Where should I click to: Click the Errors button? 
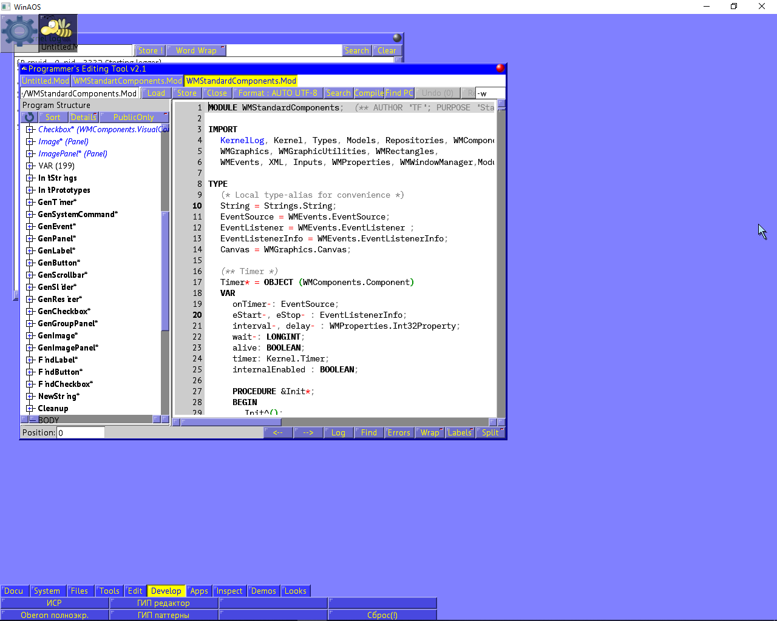[399, 432]
